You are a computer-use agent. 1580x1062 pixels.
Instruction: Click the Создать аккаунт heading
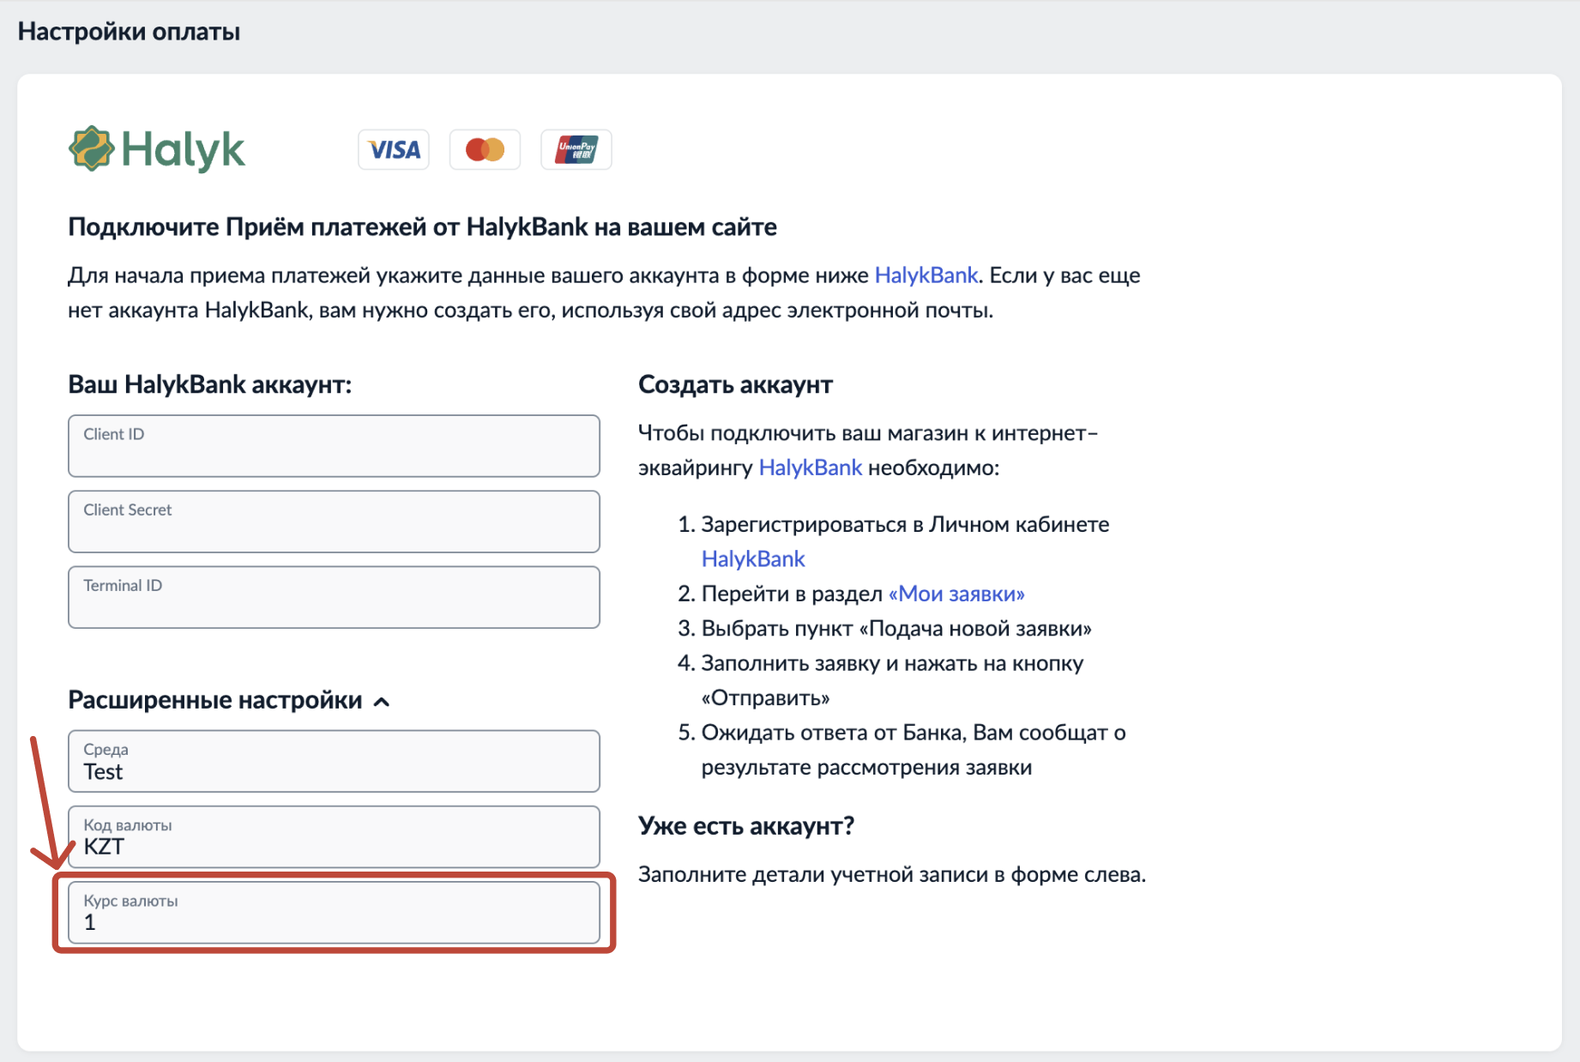click(735, 384)
